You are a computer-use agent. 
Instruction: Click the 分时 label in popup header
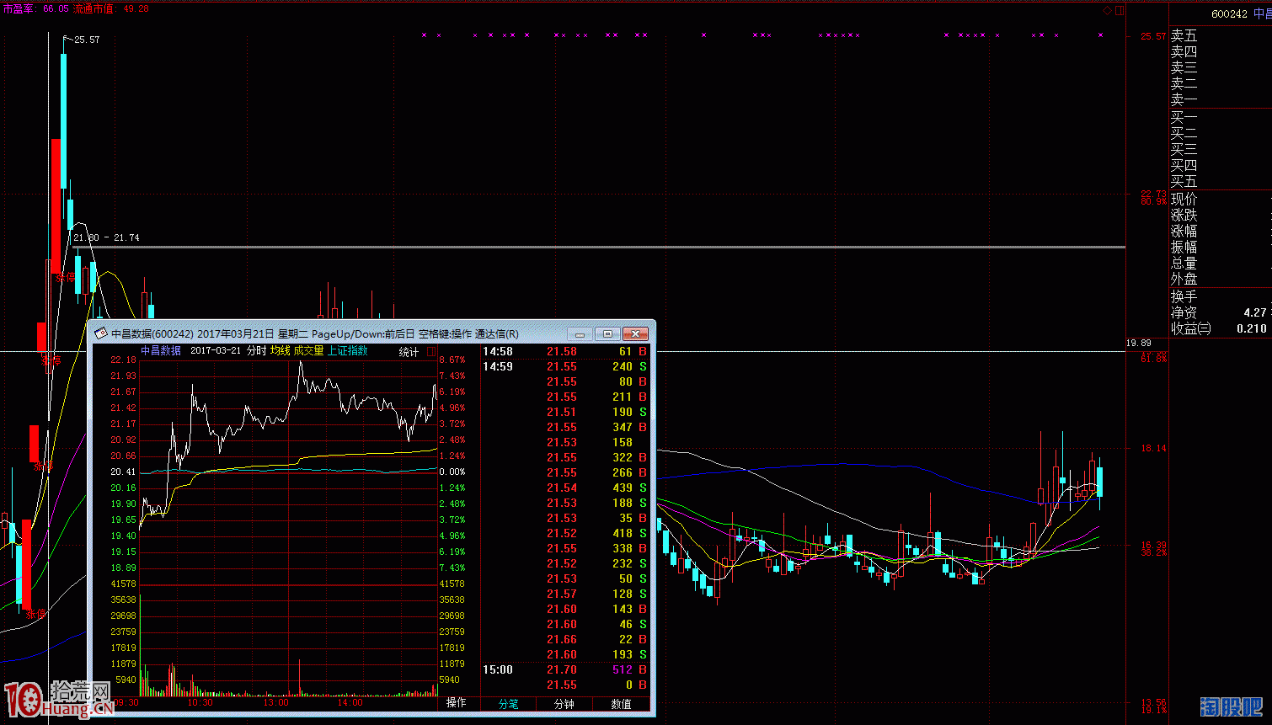(256, 351)
